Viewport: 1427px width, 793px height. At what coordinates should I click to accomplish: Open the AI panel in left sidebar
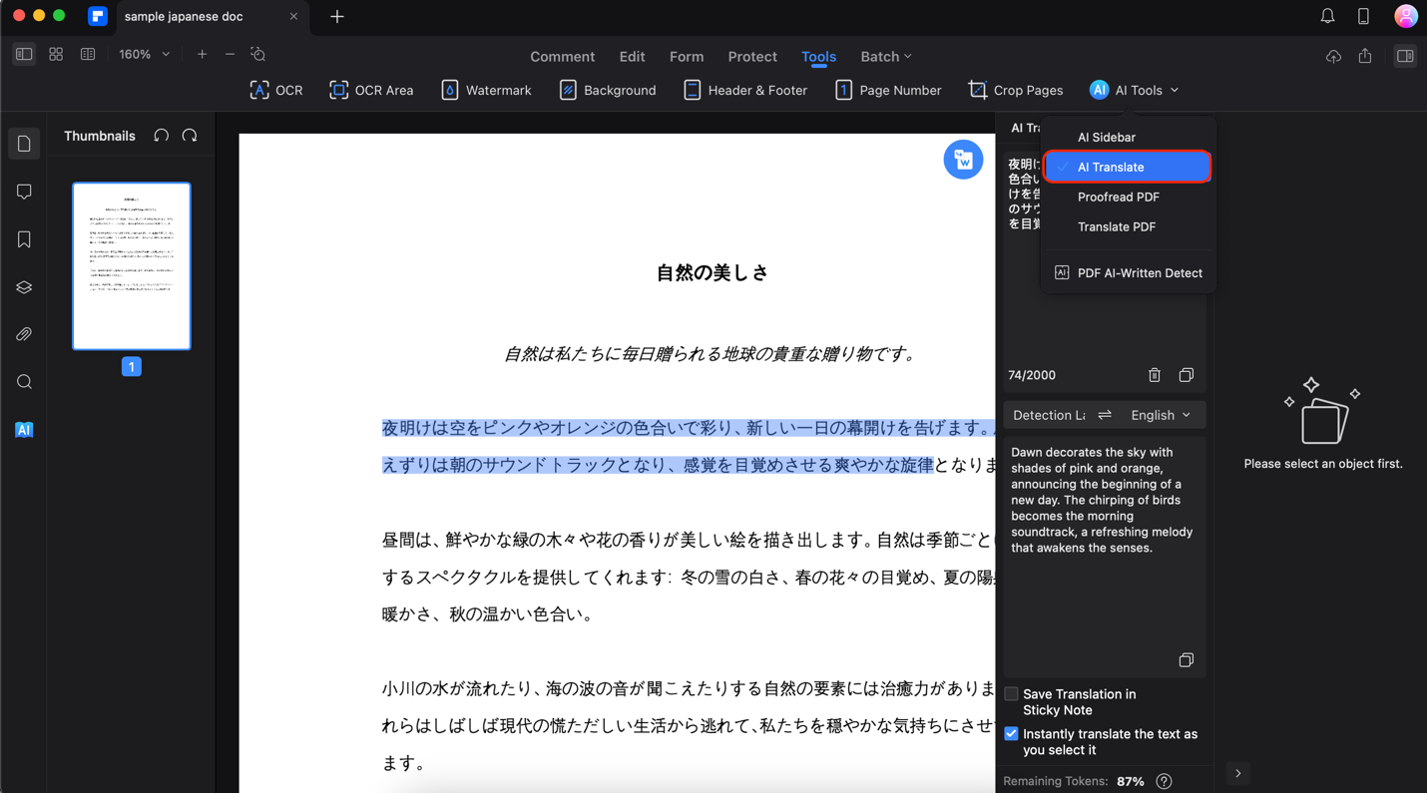[24, 430]
